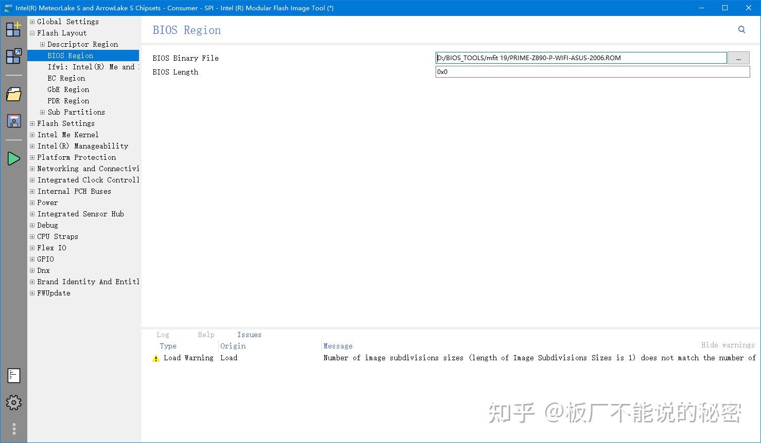This screenshot has height=443, width=761.
Task: Expand the Power node
Action: tap(32, 202)
